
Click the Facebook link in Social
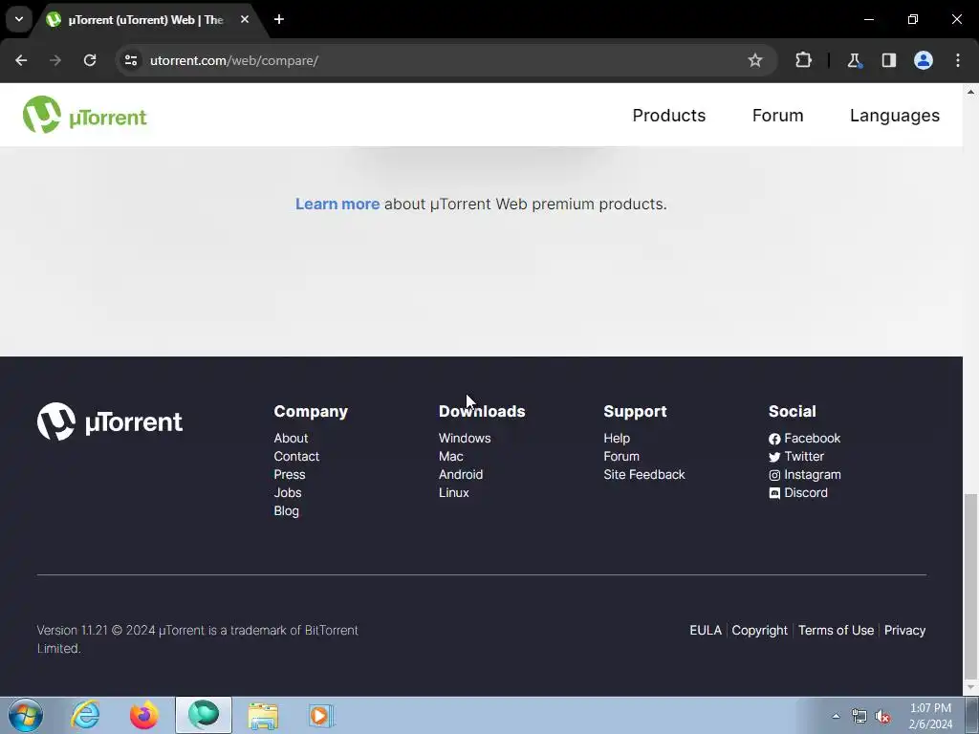[804, 438]
